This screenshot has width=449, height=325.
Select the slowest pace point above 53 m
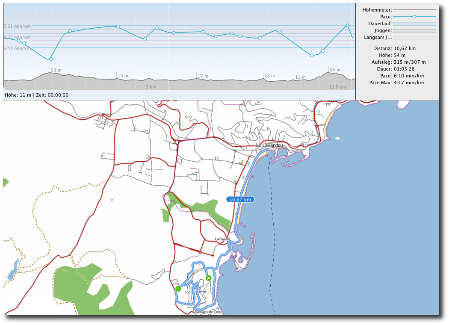click(x=51, y=59)
